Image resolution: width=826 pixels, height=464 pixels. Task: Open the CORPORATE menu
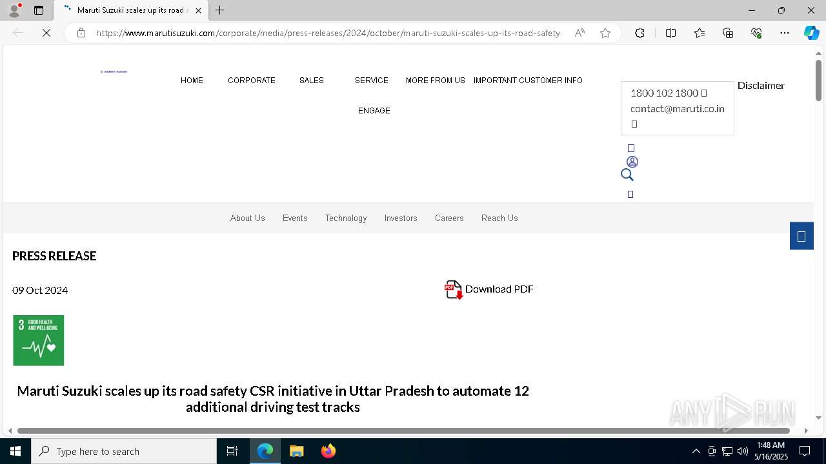click(252, 81)
